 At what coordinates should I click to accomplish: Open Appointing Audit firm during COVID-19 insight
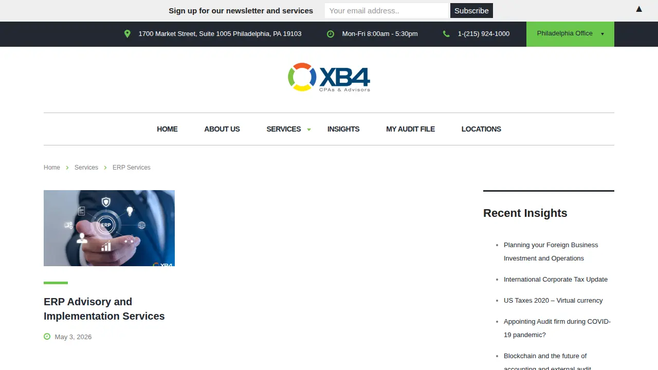[x=557, y=328]
